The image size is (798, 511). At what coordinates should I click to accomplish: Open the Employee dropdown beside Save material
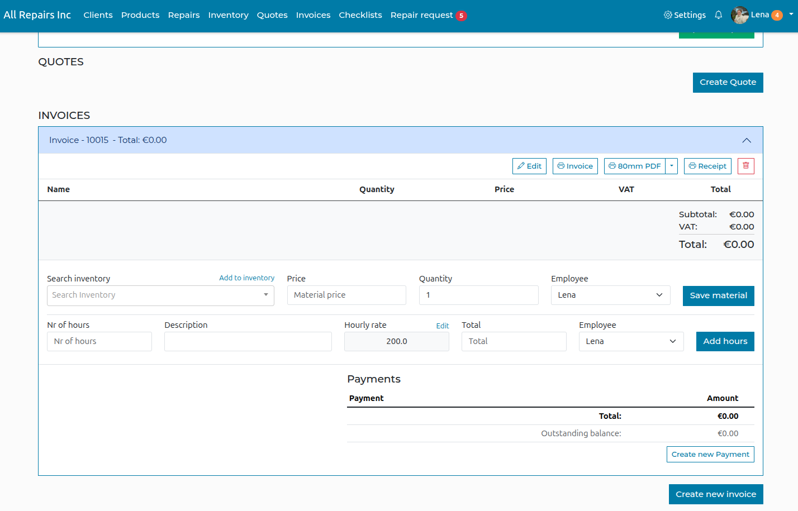coord(611,295)
